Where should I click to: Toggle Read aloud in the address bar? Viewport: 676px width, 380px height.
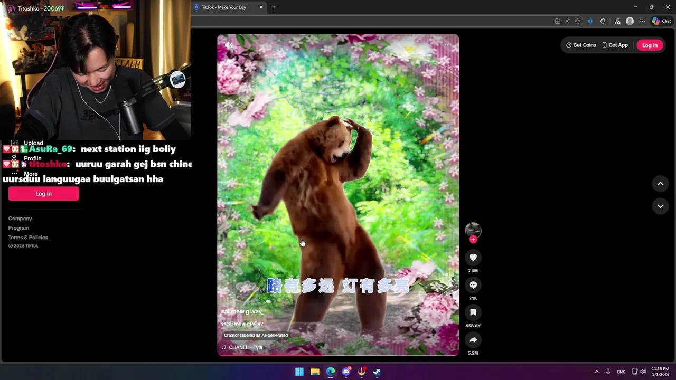(568, 21)
